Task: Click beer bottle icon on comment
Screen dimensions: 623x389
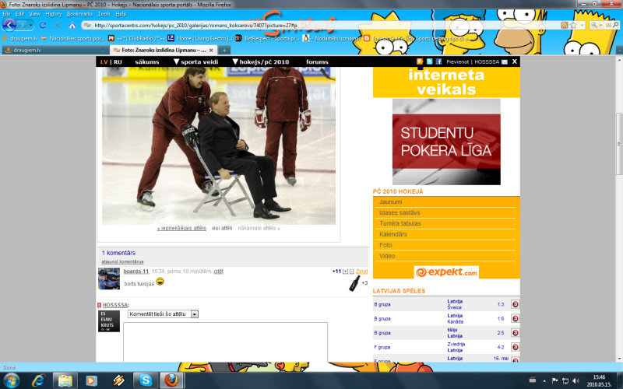Action: [354, 283]
